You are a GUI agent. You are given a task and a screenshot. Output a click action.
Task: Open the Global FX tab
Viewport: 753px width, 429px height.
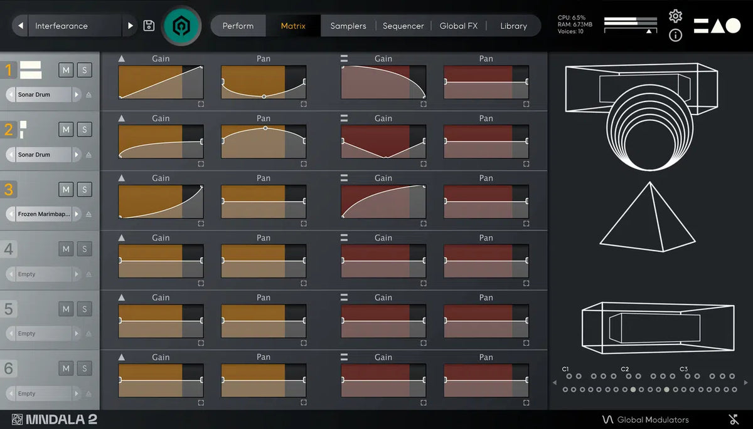click(x=458, y=26)
